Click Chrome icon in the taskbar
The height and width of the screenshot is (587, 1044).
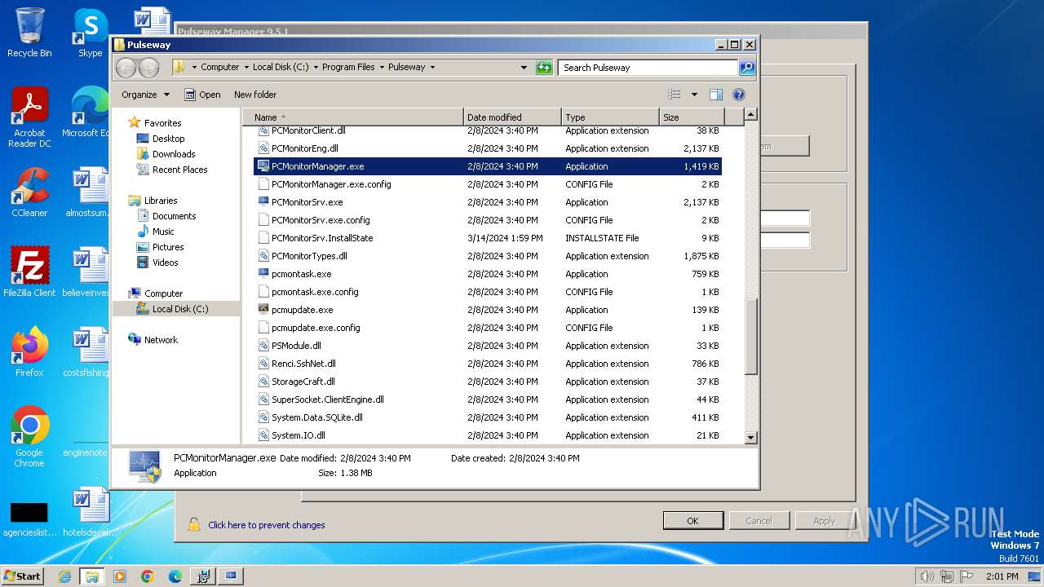(x=148, y=576)
